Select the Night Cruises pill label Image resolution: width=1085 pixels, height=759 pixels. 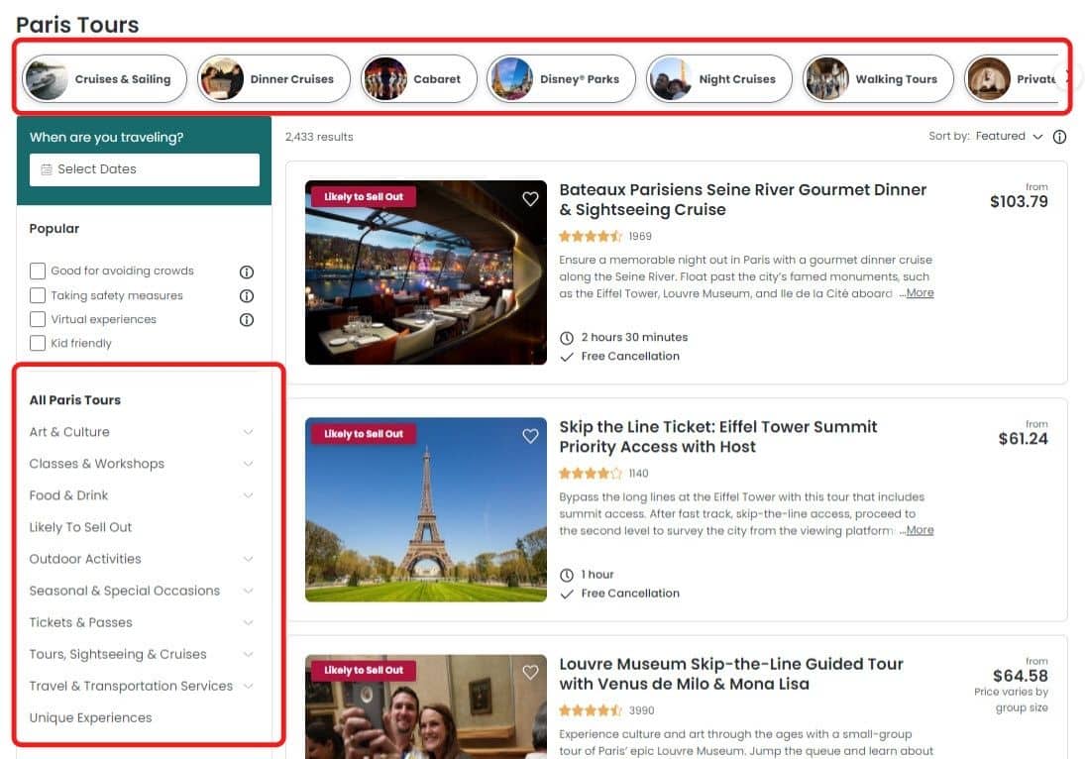click(737, 79)
